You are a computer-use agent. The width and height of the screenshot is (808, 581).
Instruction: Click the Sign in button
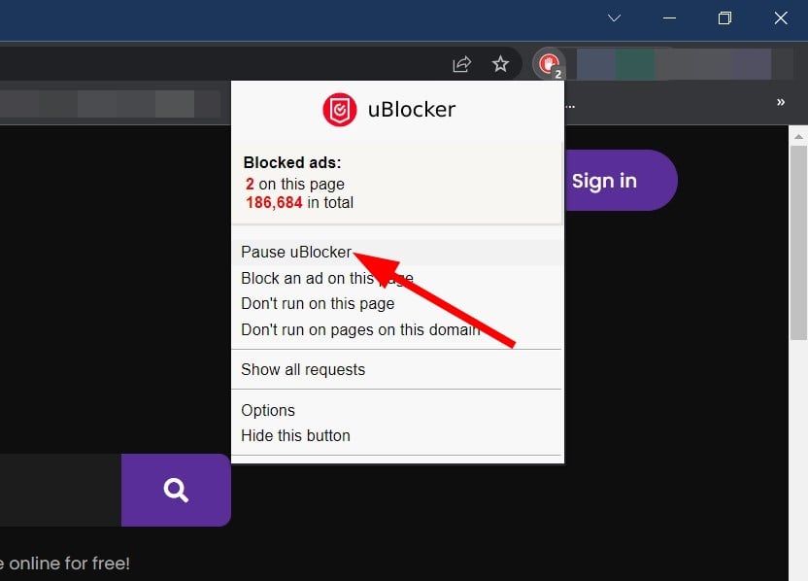coord(621,181)
